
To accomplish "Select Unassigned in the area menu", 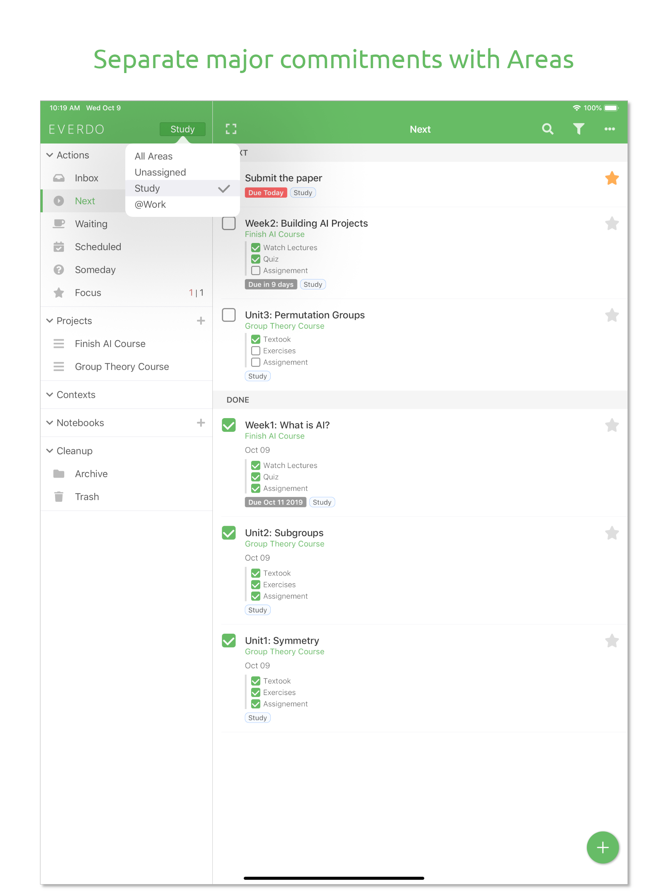I will click(183, 173).
